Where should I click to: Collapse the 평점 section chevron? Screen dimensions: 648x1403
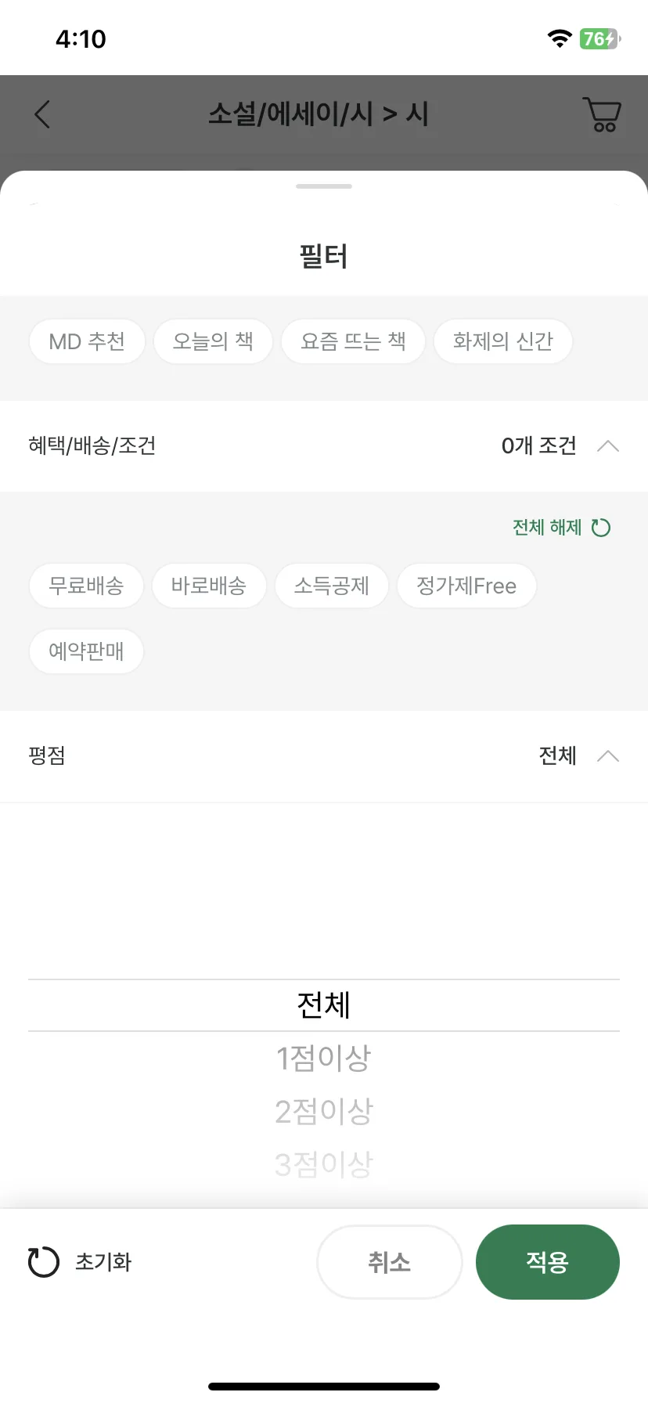click(x=608, y=756)
